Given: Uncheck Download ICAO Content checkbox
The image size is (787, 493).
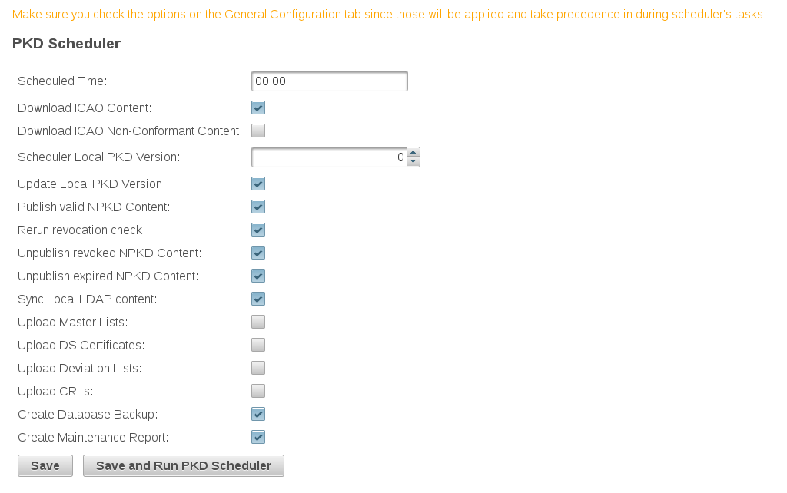Looking at the screenshot, I should coord(258,108).
